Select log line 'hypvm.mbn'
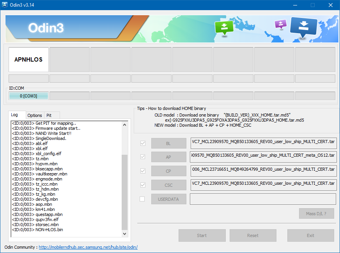Image resolution: width=340 pixels, height=253 pixels. [x=35, y=164]
